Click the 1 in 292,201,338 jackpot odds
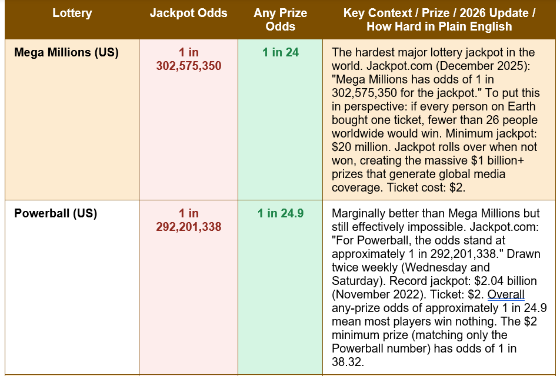 pos(189,220)
